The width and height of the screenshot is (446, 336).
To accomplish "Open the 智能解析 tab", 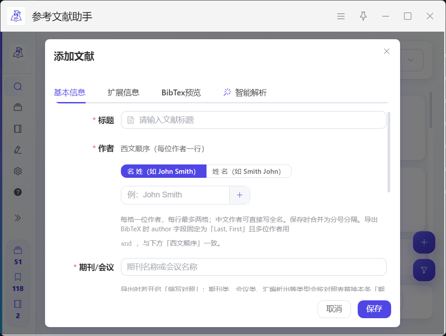I will 245,93.
